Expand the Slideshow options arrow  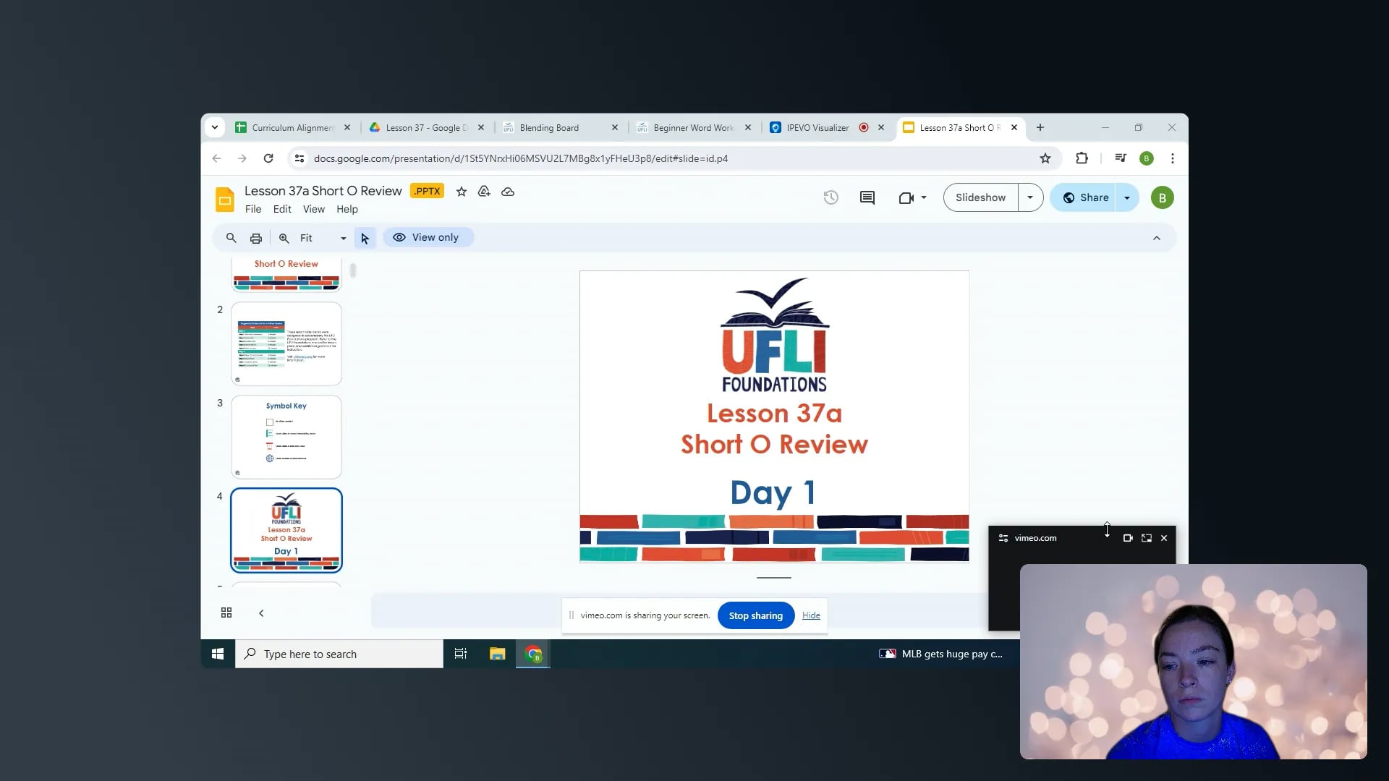[1031, 197]
